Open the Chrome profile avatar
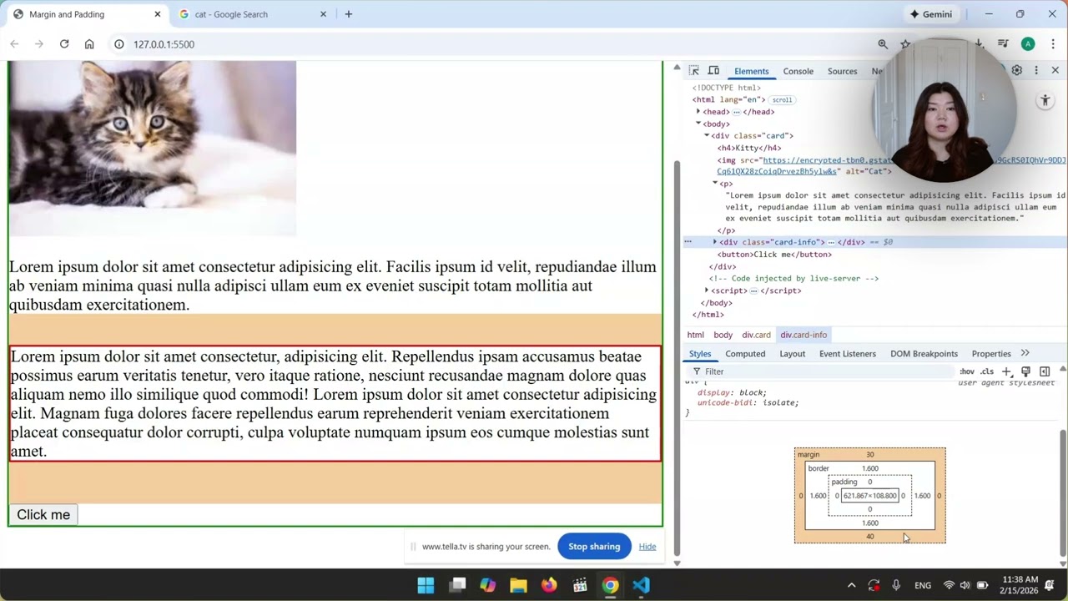Viewport: 1068px width, 601px height. [1028, 44]
